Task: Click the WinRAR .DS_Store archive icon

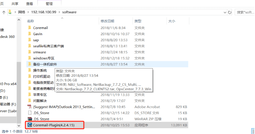Action: point(30,119)
